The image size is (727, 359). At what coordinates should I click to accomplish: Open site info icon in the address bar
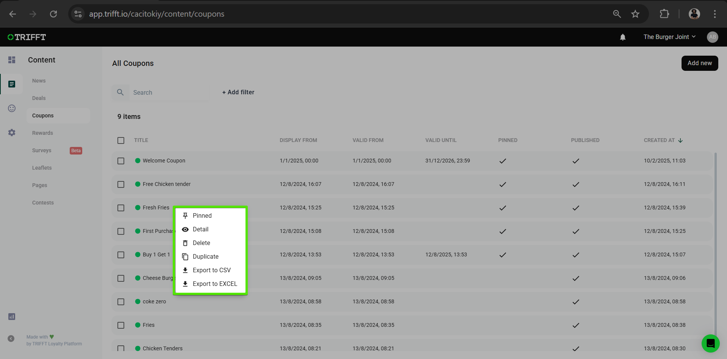click(x=78, y=14)
